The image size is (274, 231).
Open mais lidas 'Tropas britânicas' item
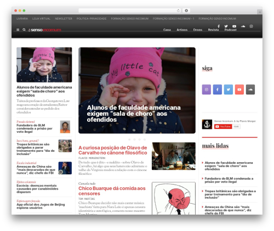pos(230,194)
